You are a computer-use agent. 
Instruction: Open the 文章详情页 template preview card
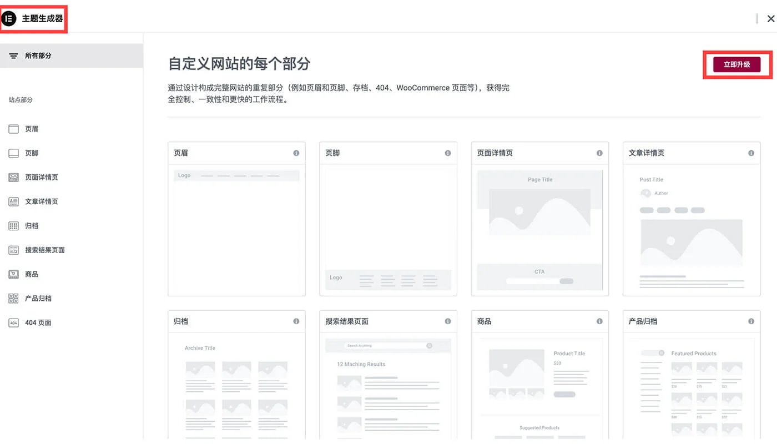tap(691, 219)
